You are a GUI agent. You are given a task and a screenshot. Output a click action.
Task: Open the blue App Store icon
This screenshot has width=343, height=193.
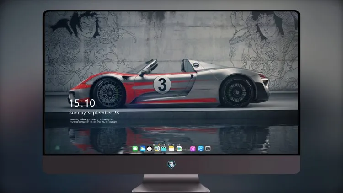[x=201, y=149]
